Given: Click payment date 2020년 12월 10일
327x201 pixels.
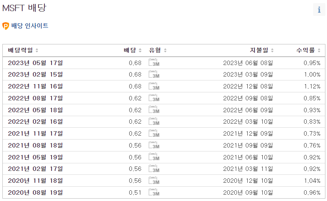Looking at the screenshot, I should 248,180.
